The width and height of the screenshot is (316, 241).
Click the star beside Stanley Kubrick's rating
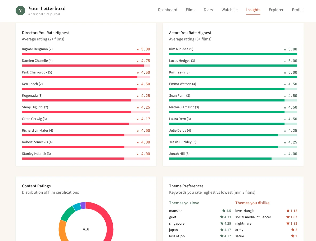(138, 154)
